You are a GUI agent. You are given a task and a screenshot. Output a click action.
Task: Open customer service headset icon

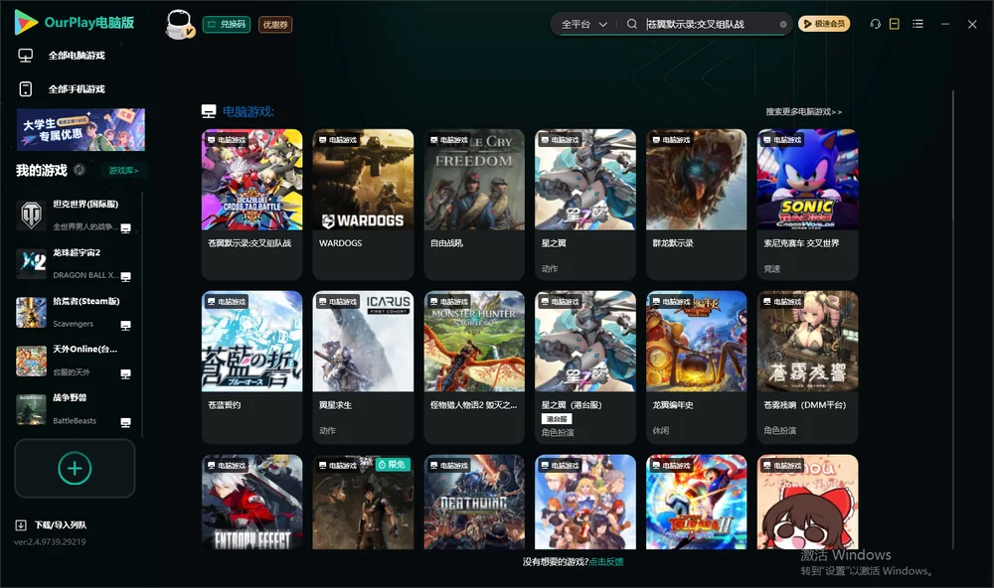click(875, 24)
